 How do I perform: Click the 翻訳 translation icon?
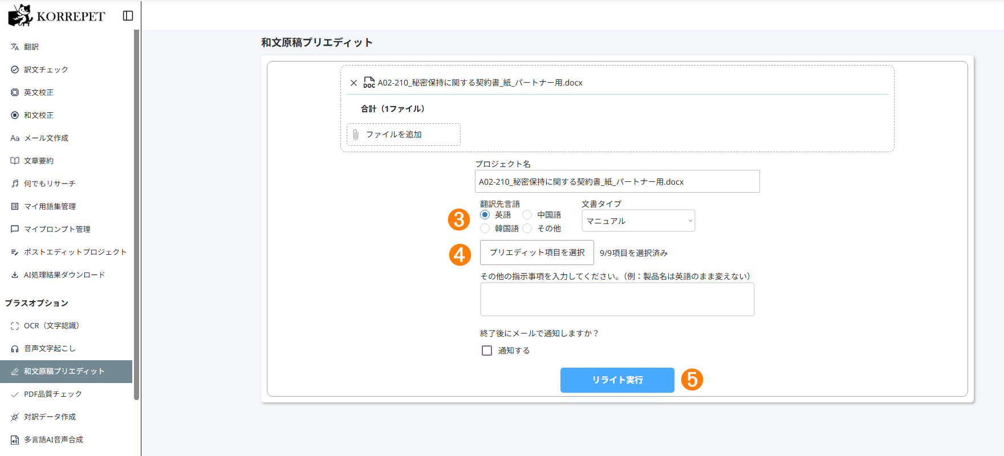(x=15, y=47)
